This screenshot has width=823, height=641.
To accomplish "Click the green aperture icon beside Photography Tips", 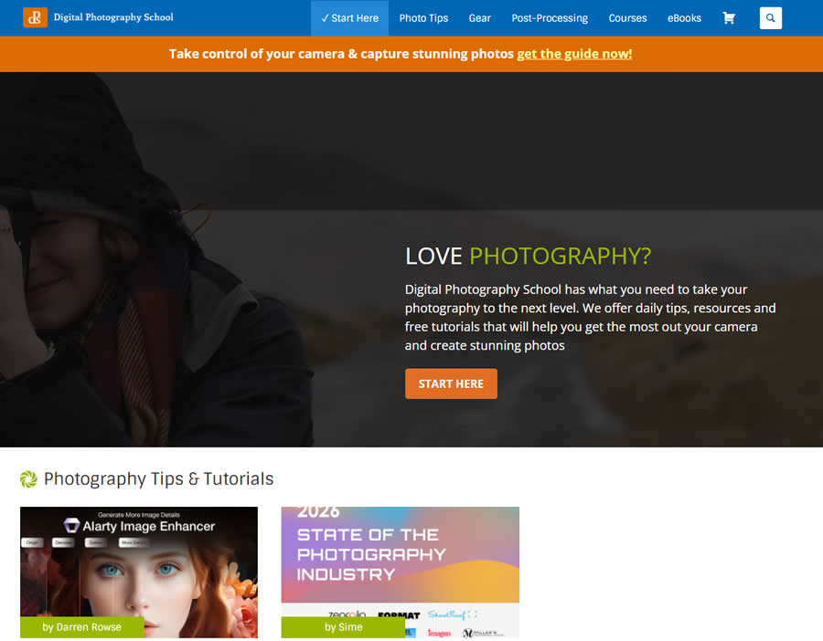I will pyautogui.click(x=27, y=478).
